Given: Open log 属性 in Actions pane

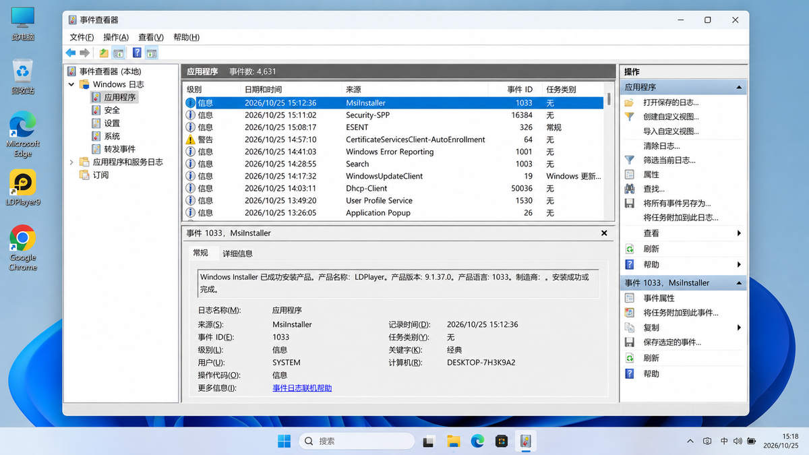Looking at the screenshot, I should pos(651,175).
